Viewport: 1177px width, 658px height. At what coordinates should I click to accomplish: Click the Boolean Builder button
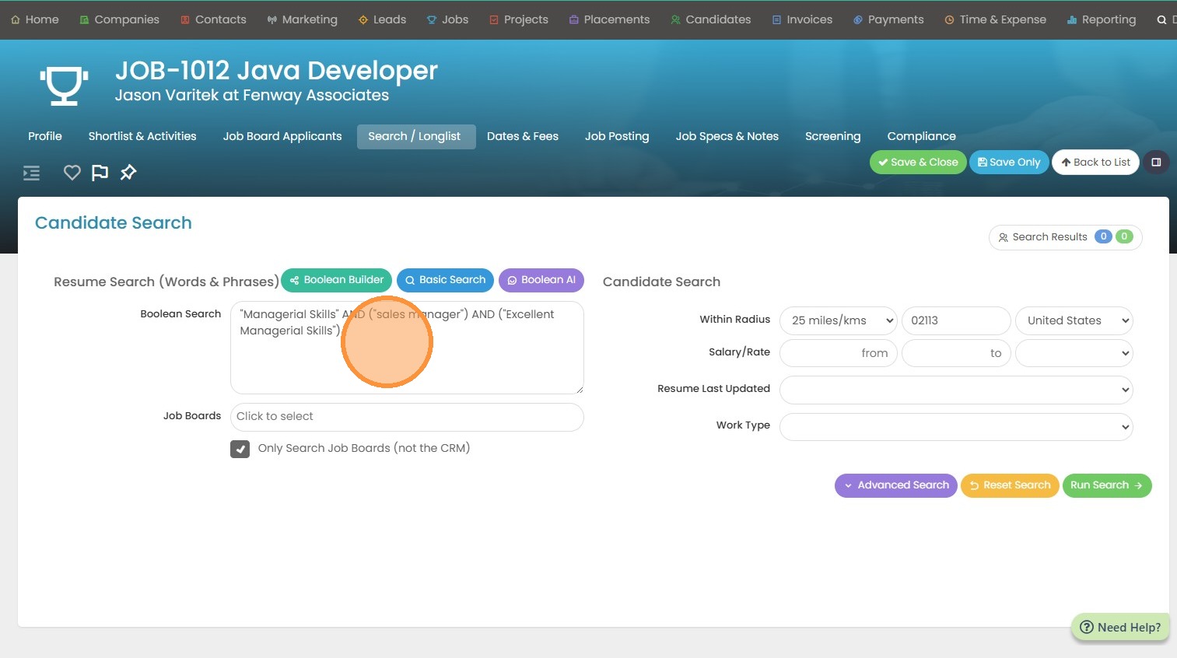pyautogui.click(x=336, y=280)
